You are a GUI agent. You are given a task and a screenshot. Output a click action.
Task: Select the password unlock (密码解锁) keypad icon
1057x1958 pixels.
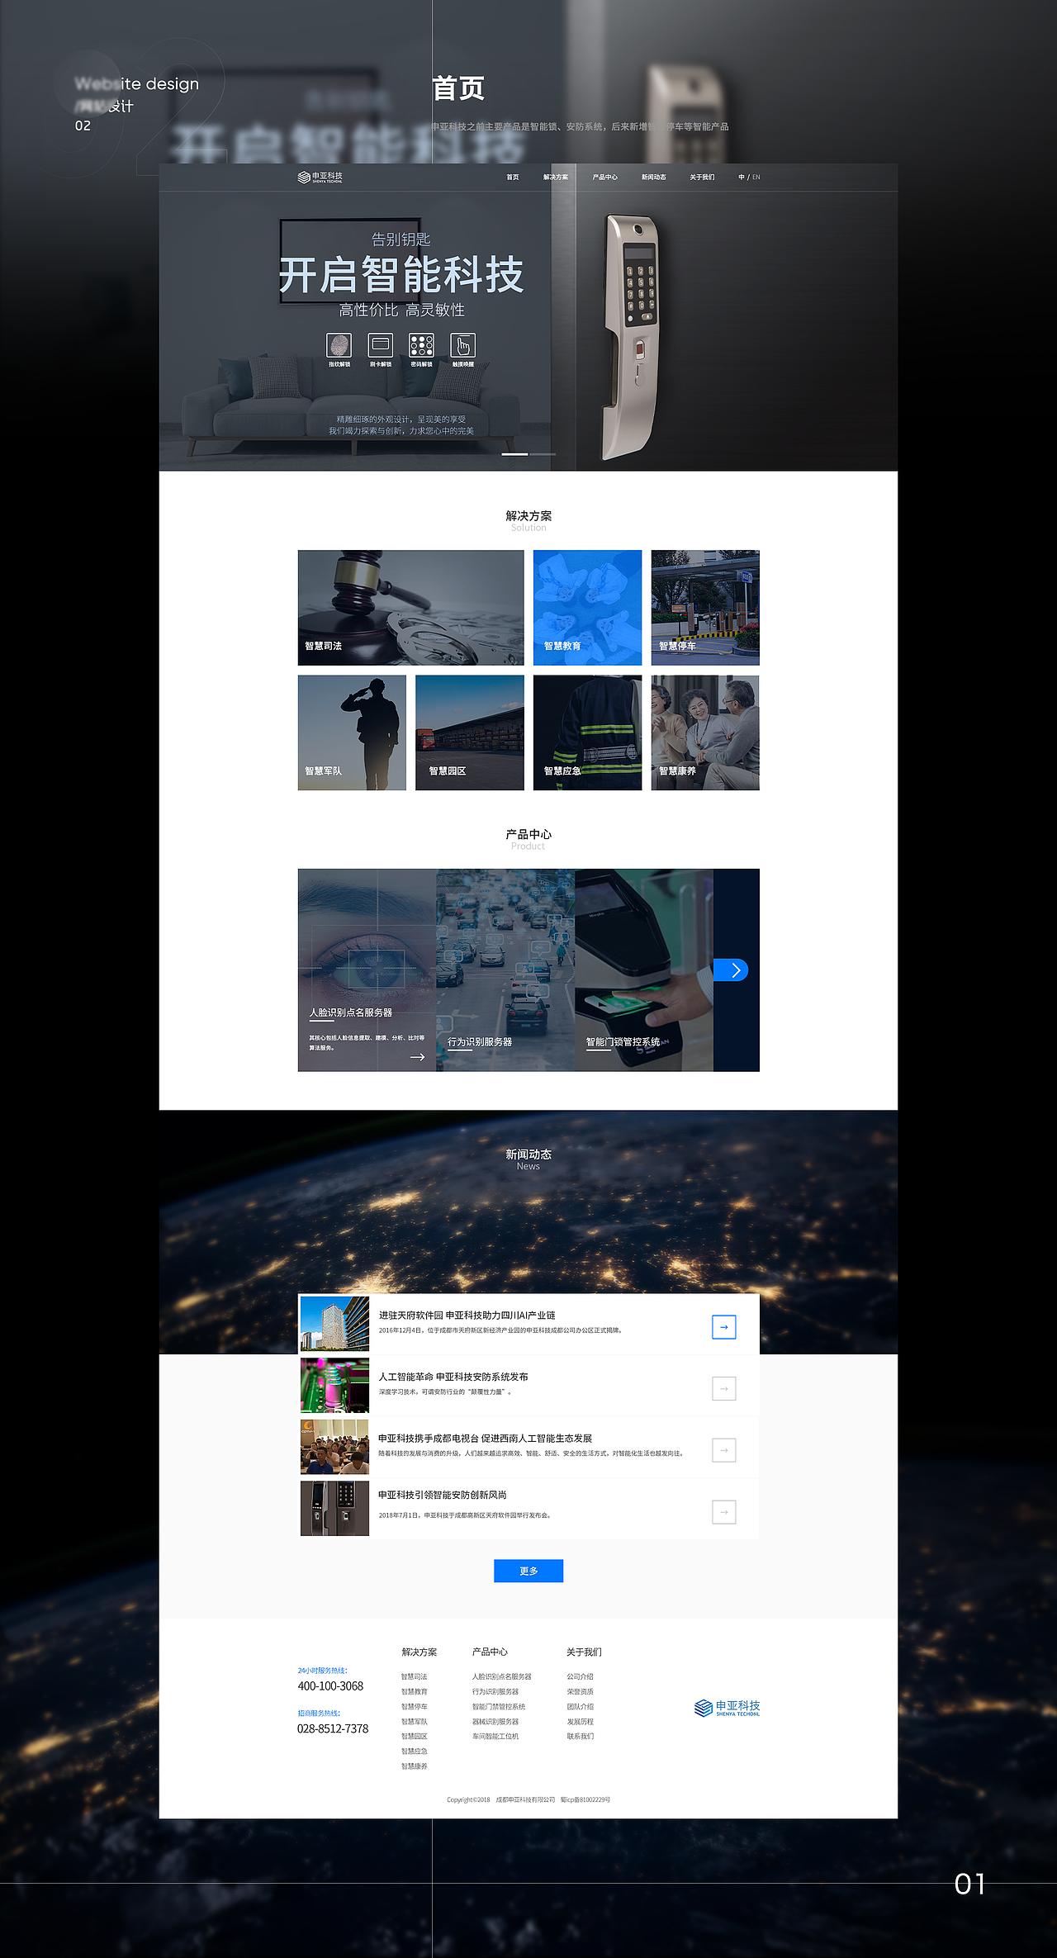(x=421, y=345)
